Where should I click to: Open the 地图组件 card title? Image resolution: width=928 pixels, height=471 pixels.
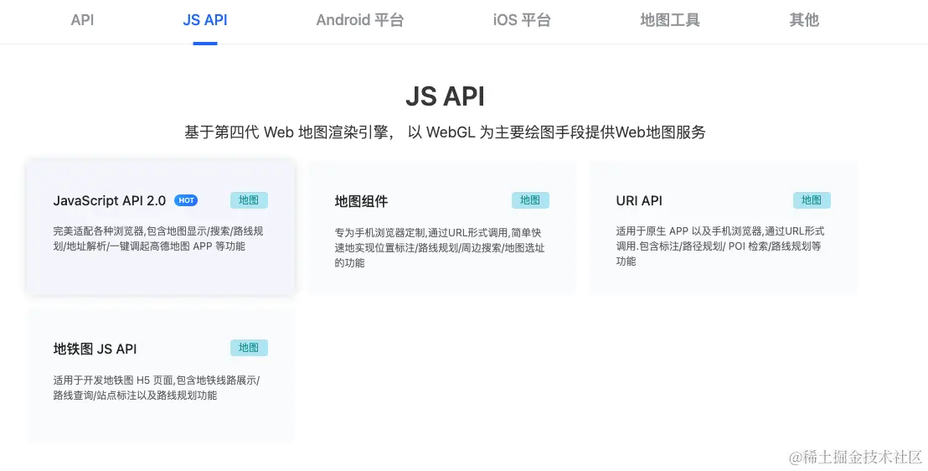[x=361, y=201]
